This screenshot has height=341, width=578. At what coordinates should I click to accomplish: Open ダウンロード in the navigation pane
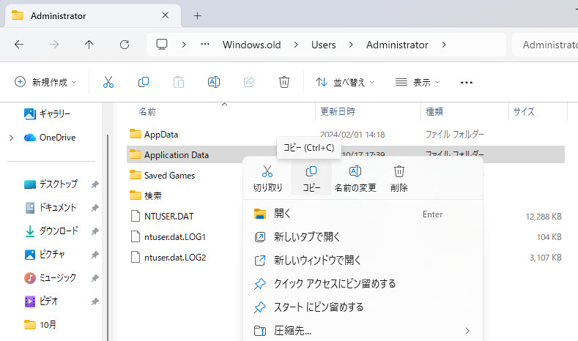pos(51,231)
